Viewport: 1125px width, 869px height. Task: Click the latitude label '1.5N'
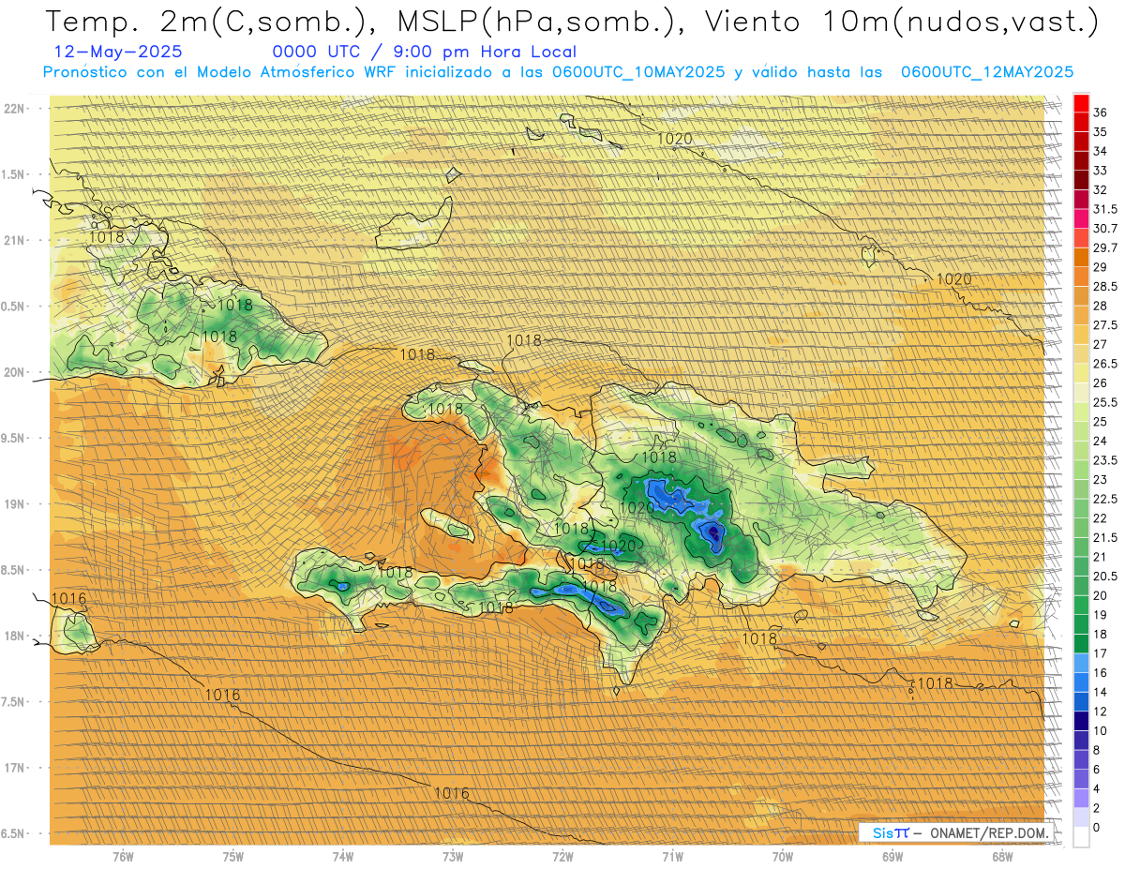tap(14, 174)
